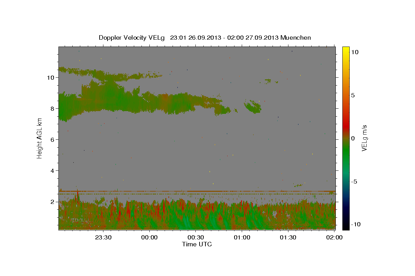
Task: Click the height tick label 6
Action: (53, 139)
